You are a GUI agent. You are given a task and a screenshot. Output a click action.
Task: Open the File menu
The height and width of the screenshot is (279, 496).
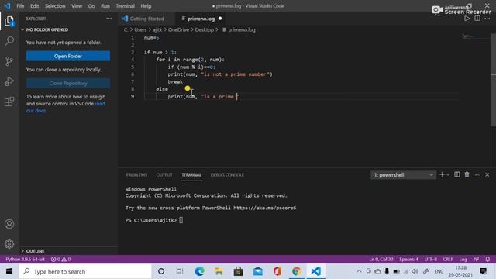pos(20,5)
